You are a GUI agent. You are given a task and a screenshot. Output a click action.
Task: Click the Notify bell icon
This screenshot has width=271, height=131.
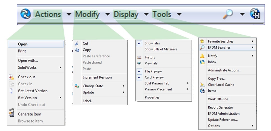(202, 56)
